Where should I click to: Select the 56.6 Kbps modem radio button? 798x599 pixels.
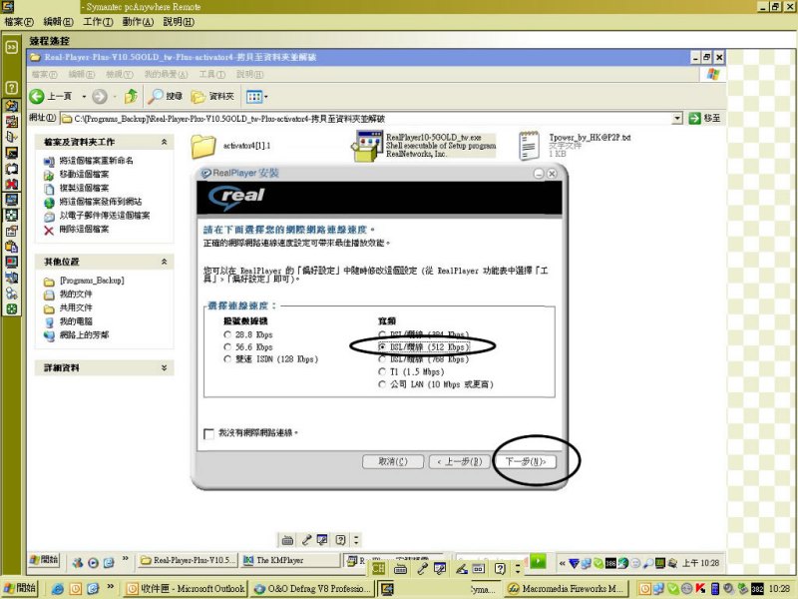click(x=227, y=346)
